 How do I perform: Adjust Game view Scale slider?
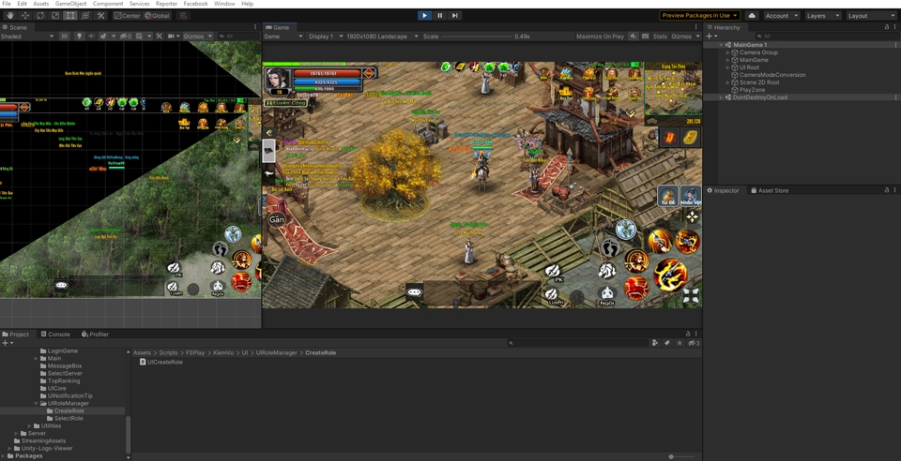476,37
